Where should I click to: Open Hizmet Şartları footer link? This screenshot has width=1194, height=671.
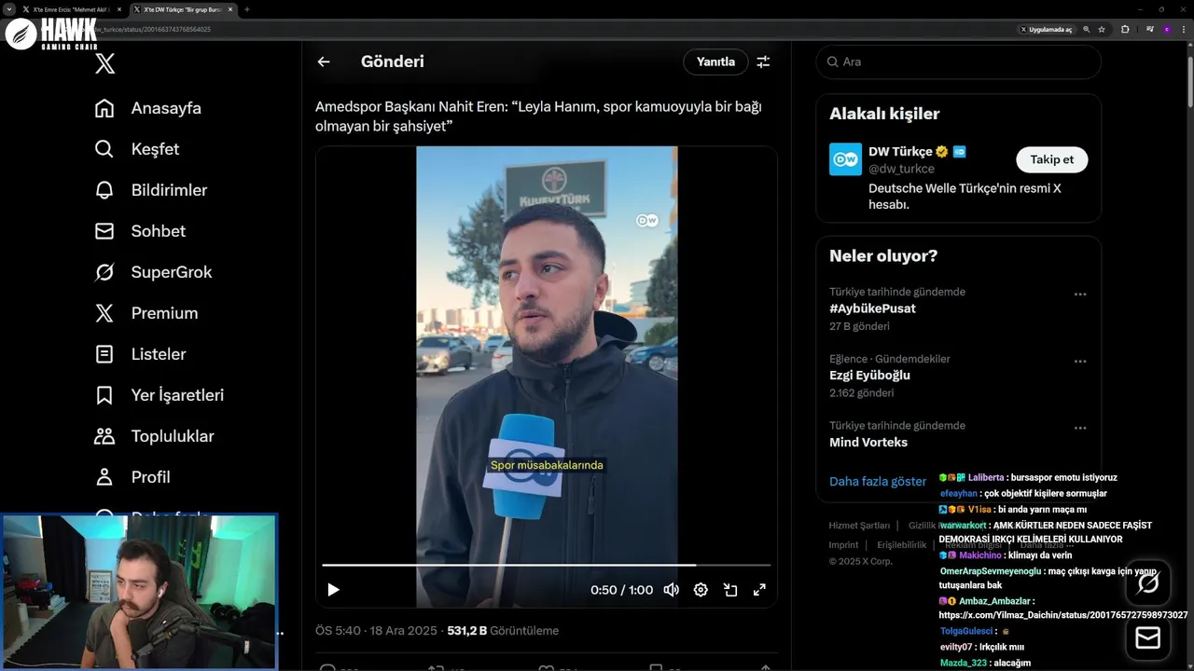tap(859, 526)
